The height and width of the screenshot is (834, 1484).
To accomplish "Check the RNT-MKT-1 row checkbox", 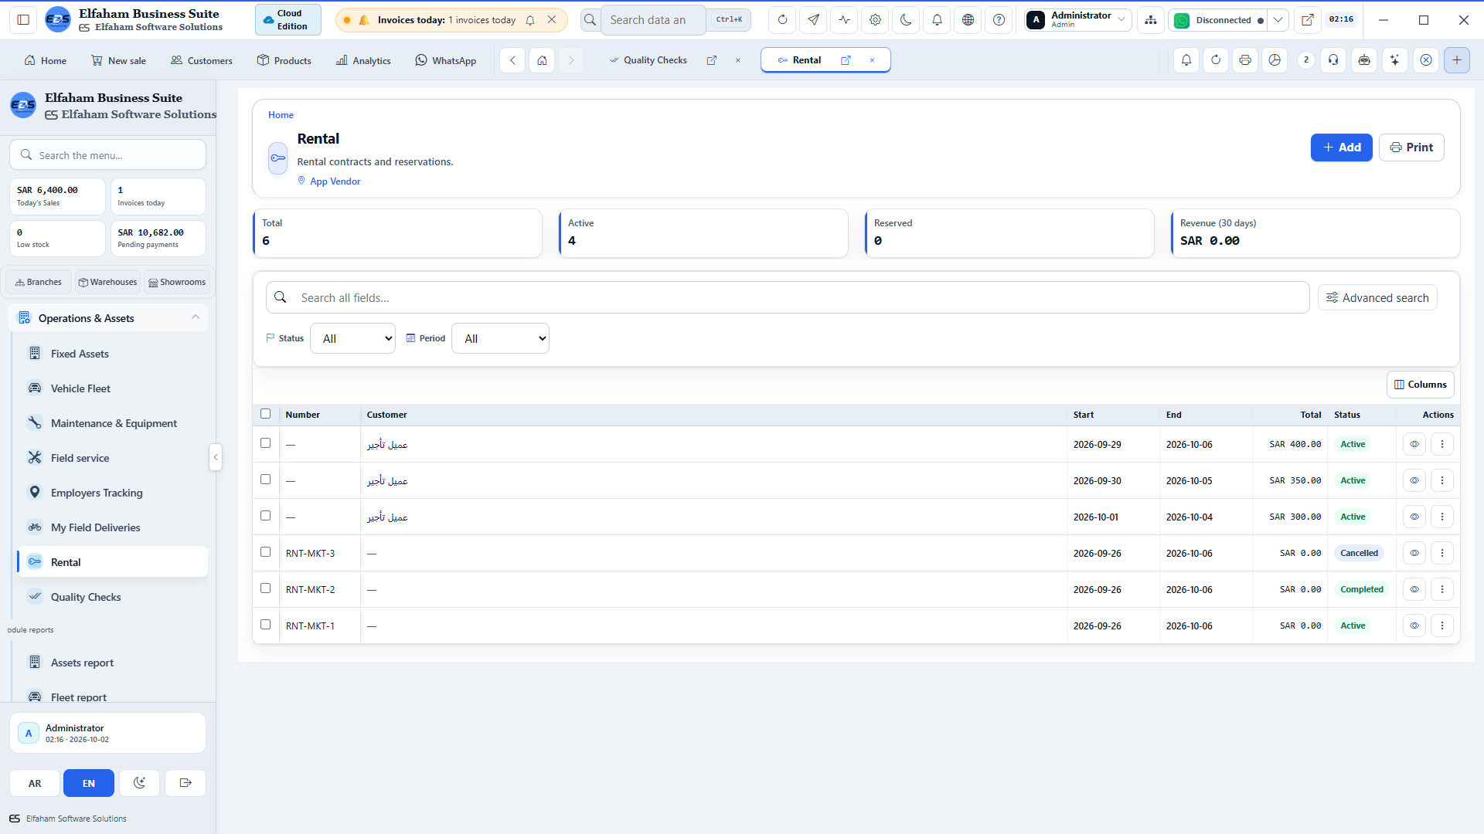I will pos(265,625).
